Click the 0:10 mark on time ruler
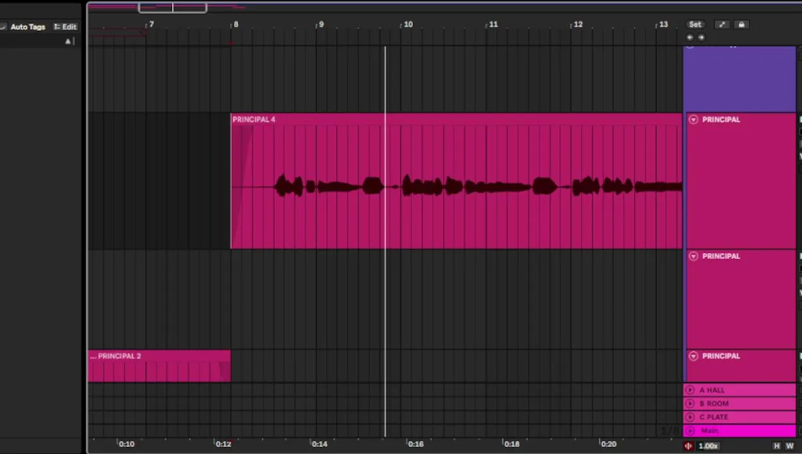802x454 pixels. [x=126, y=444]
